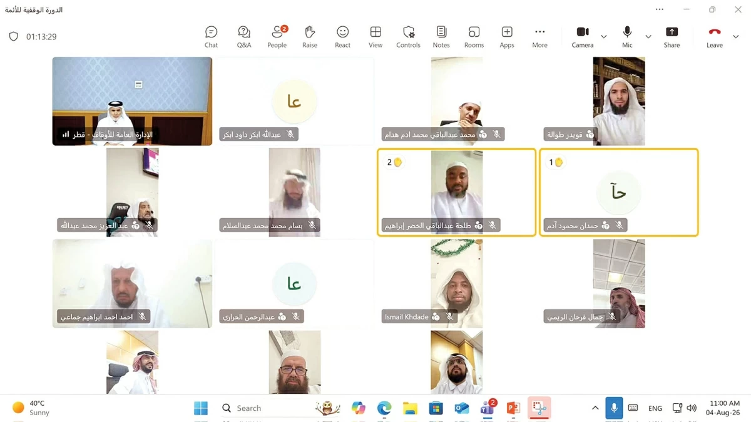This screenshot has width=751, height=422.
Task: Click muted mic icon on Ismail Khdade tile
Action: (449, 317)
